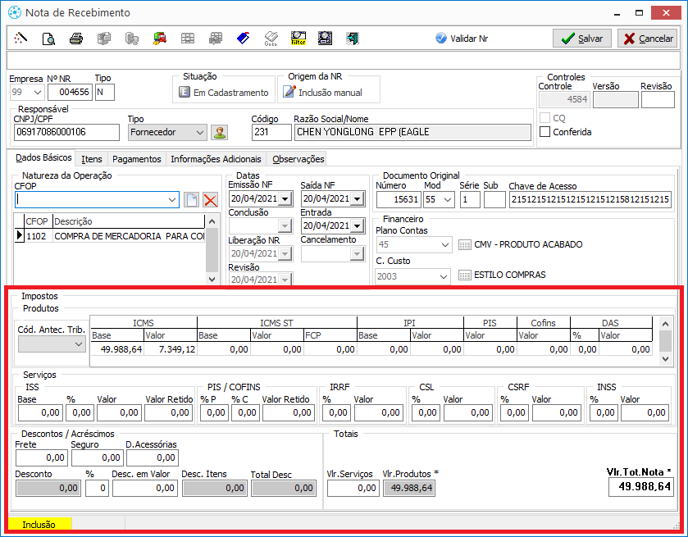Image resolution: width=688 pixels, height=537 pixels.
Task: Click CFOP list scrollbar down arrow
Action: pyautogui.click(x=212, y=279)
